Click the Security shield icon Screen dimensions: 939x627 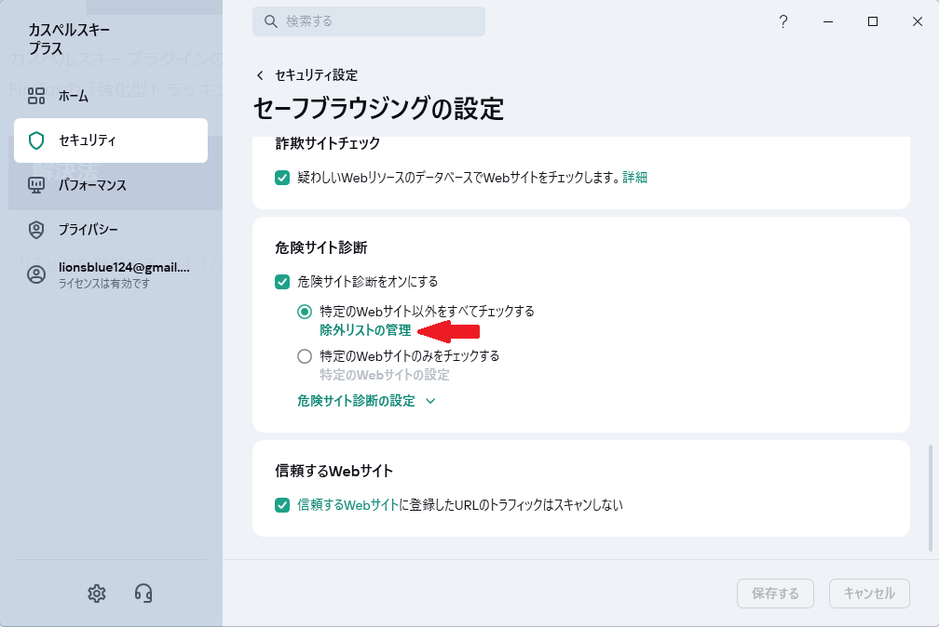coord(36,140)
